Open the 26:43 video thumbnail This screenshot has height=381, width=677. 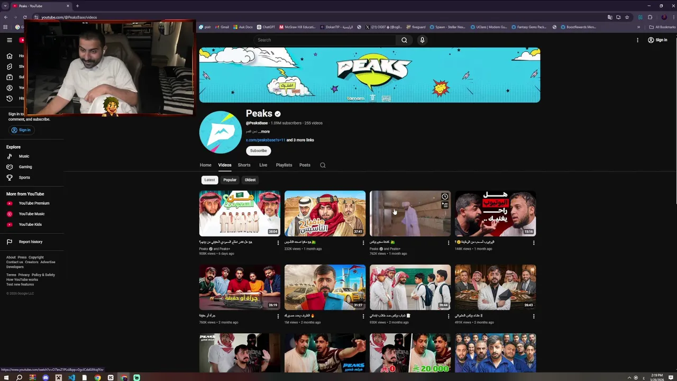coord(495,287)
